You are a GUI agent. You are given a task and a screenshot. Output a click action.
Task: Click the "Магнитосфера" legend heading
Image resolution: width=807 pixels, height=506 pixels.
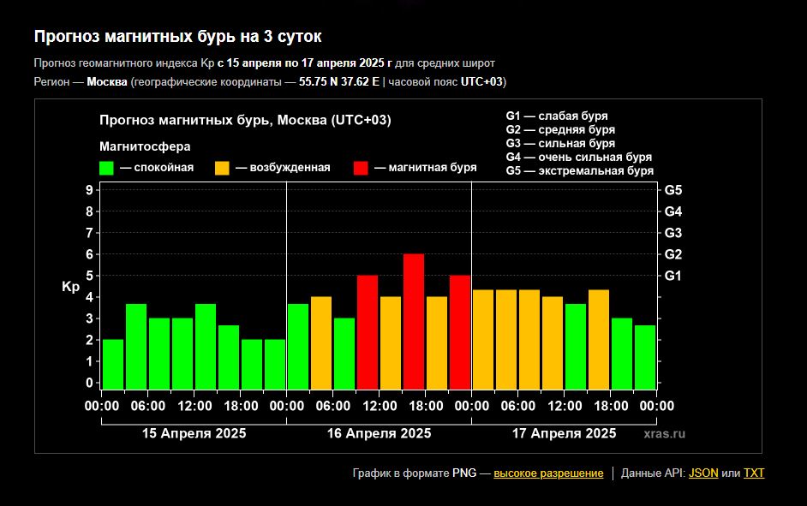tap(145, 146)
